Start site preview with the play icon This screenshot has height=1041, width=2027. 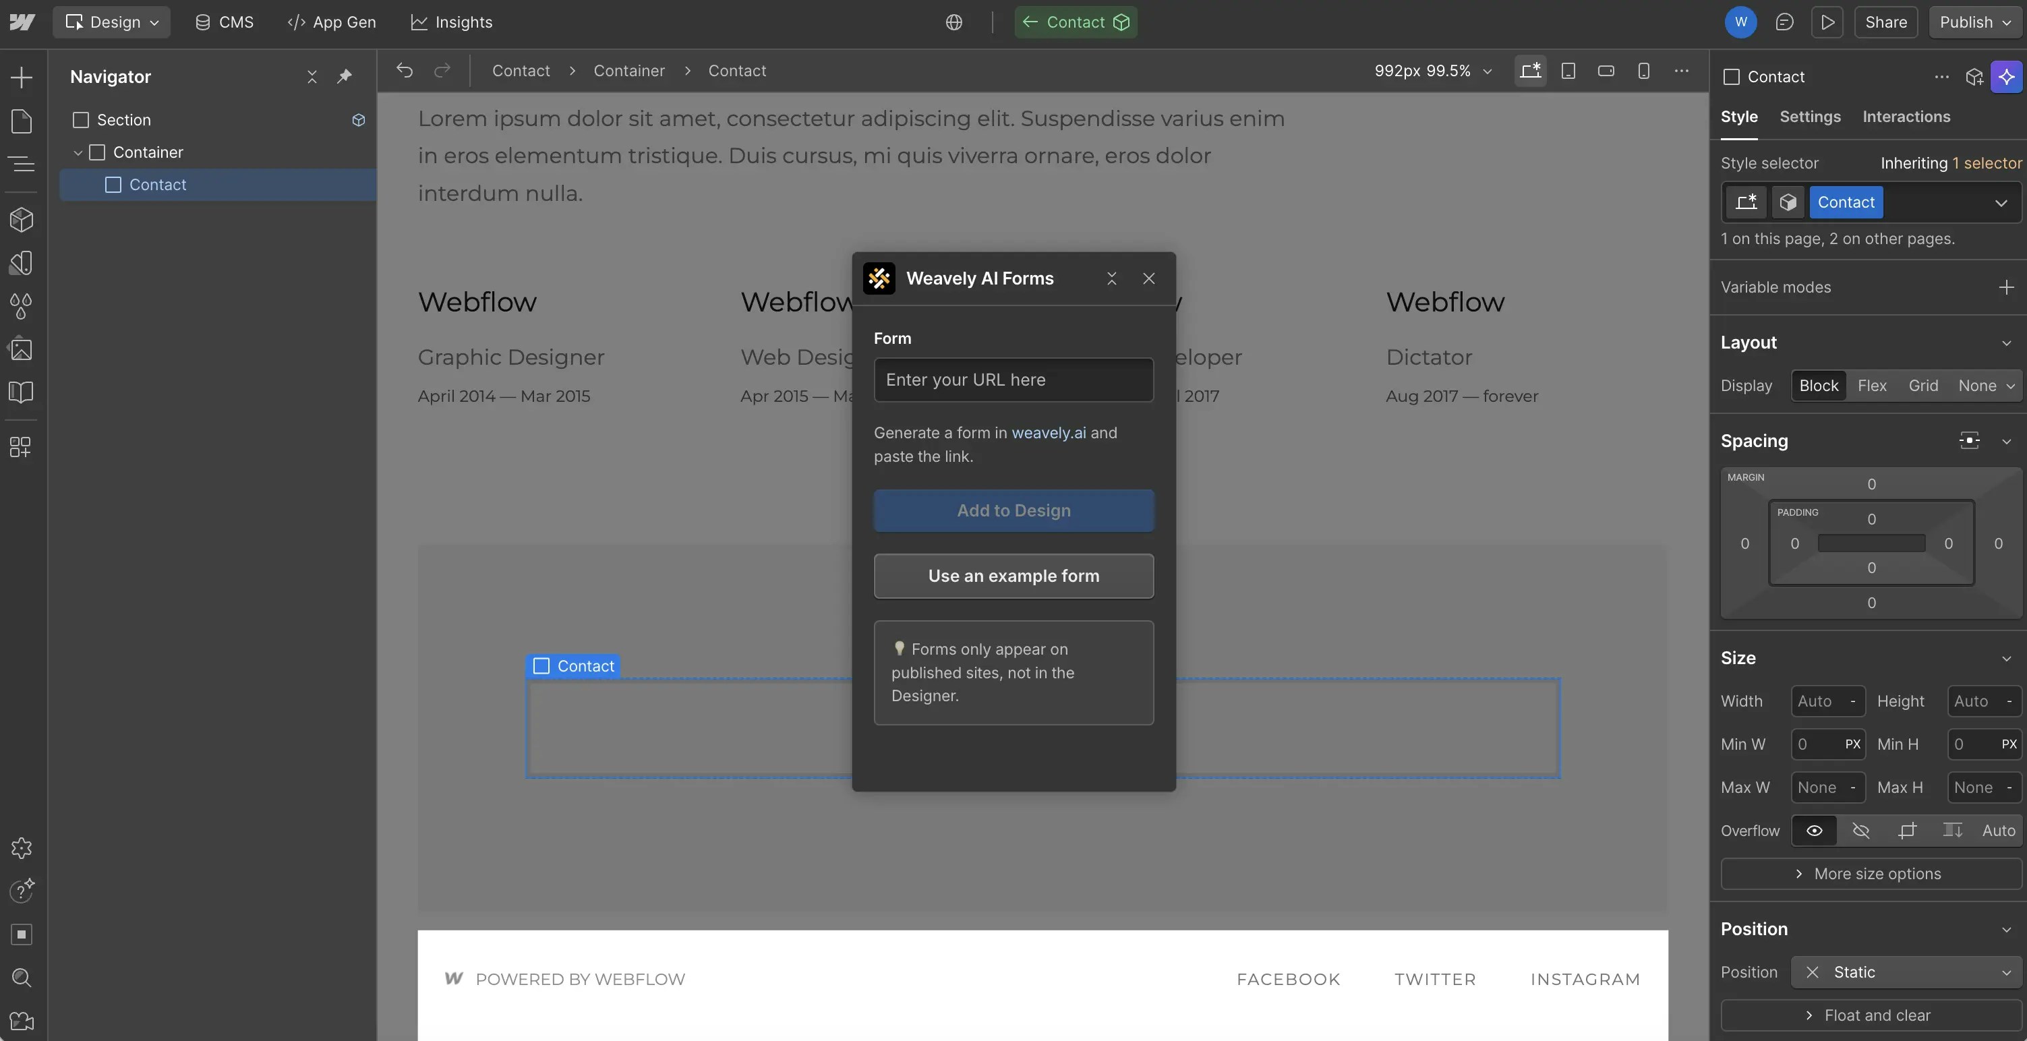1828,22
